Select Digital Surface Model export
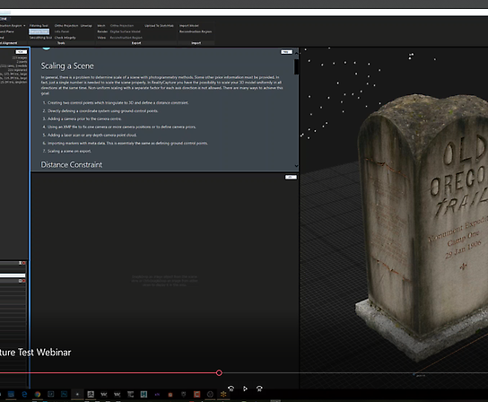This screenshot has width=488, height=402. coord(125,31)
